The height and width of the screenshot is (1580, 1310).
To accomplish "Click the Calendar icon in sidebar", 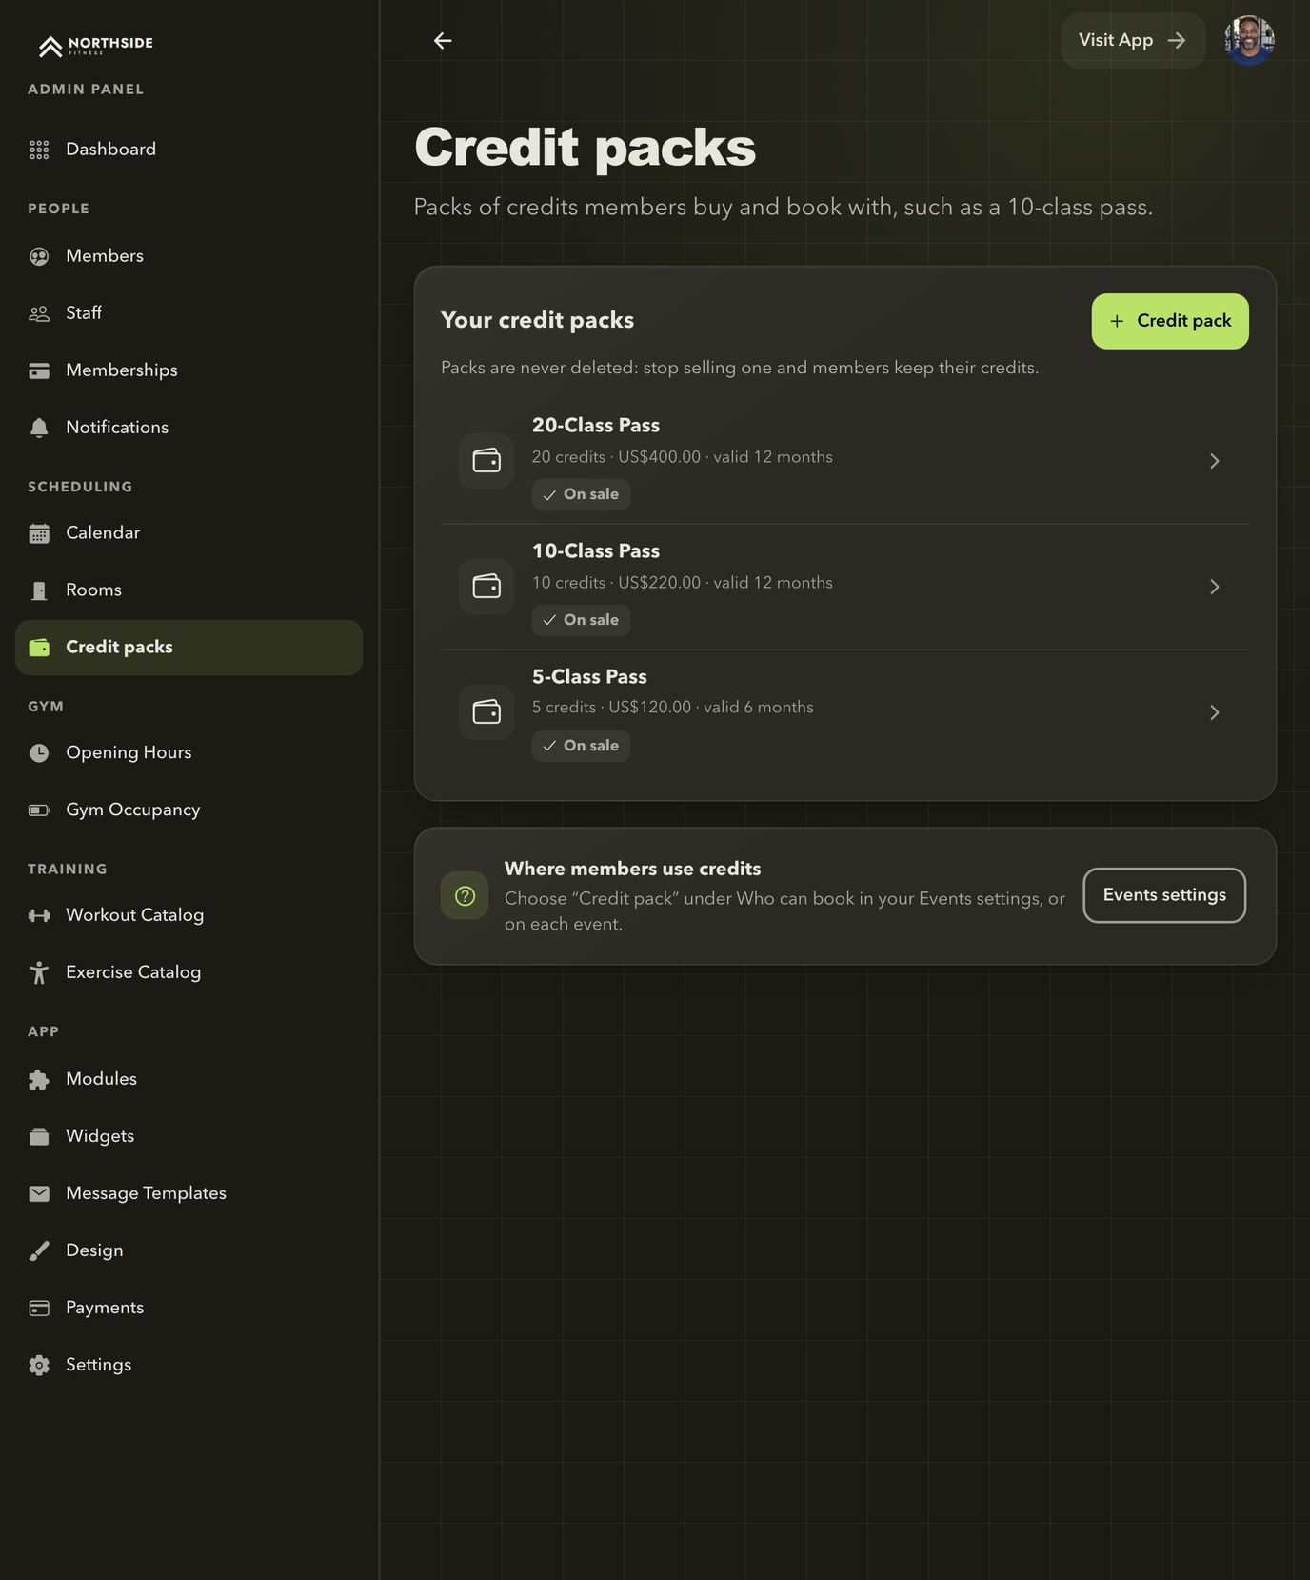I will [39, 533].
